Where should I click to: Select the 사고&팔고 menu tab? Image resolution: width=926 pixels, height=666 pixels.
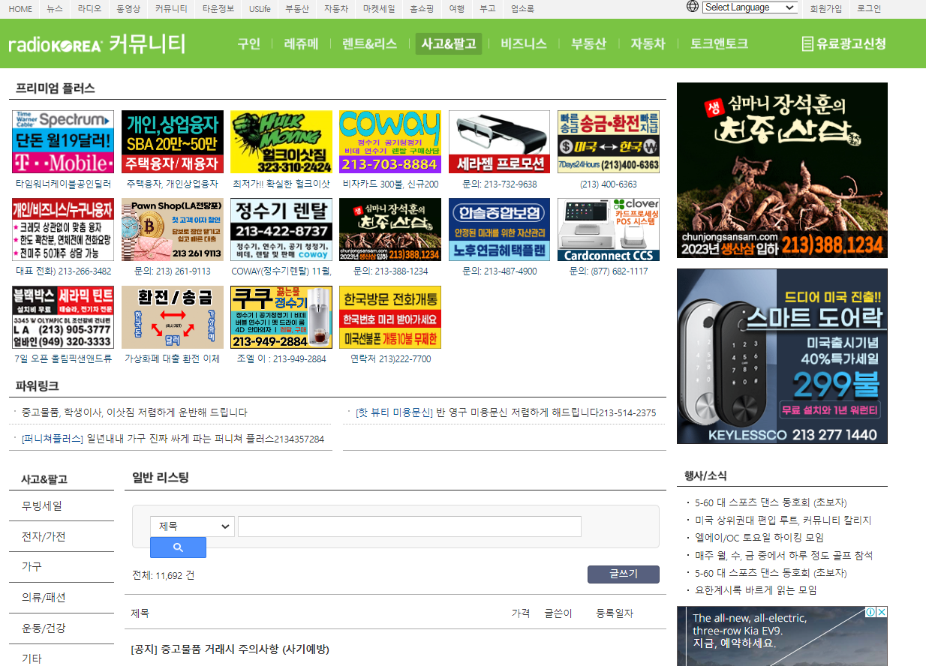click(449, 43)
